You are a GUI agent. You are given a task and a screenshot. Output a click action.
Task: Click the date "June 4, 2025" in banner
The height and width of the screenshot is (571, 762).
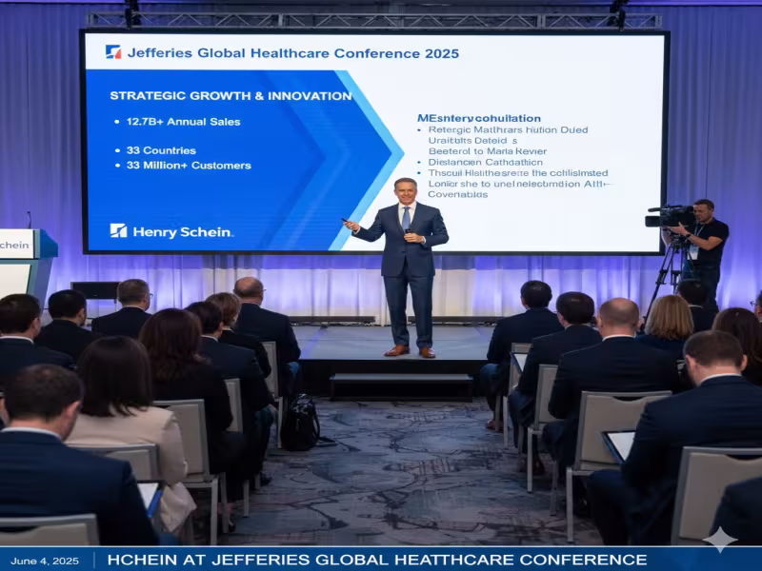tap(45, 561)
